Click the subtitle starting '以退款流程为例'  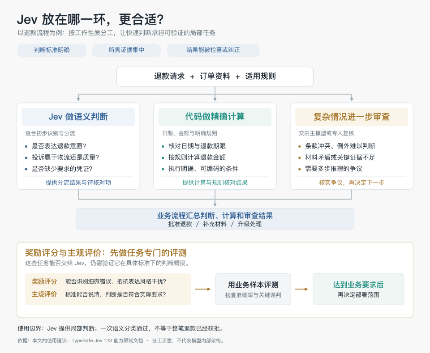click(116, 33)
